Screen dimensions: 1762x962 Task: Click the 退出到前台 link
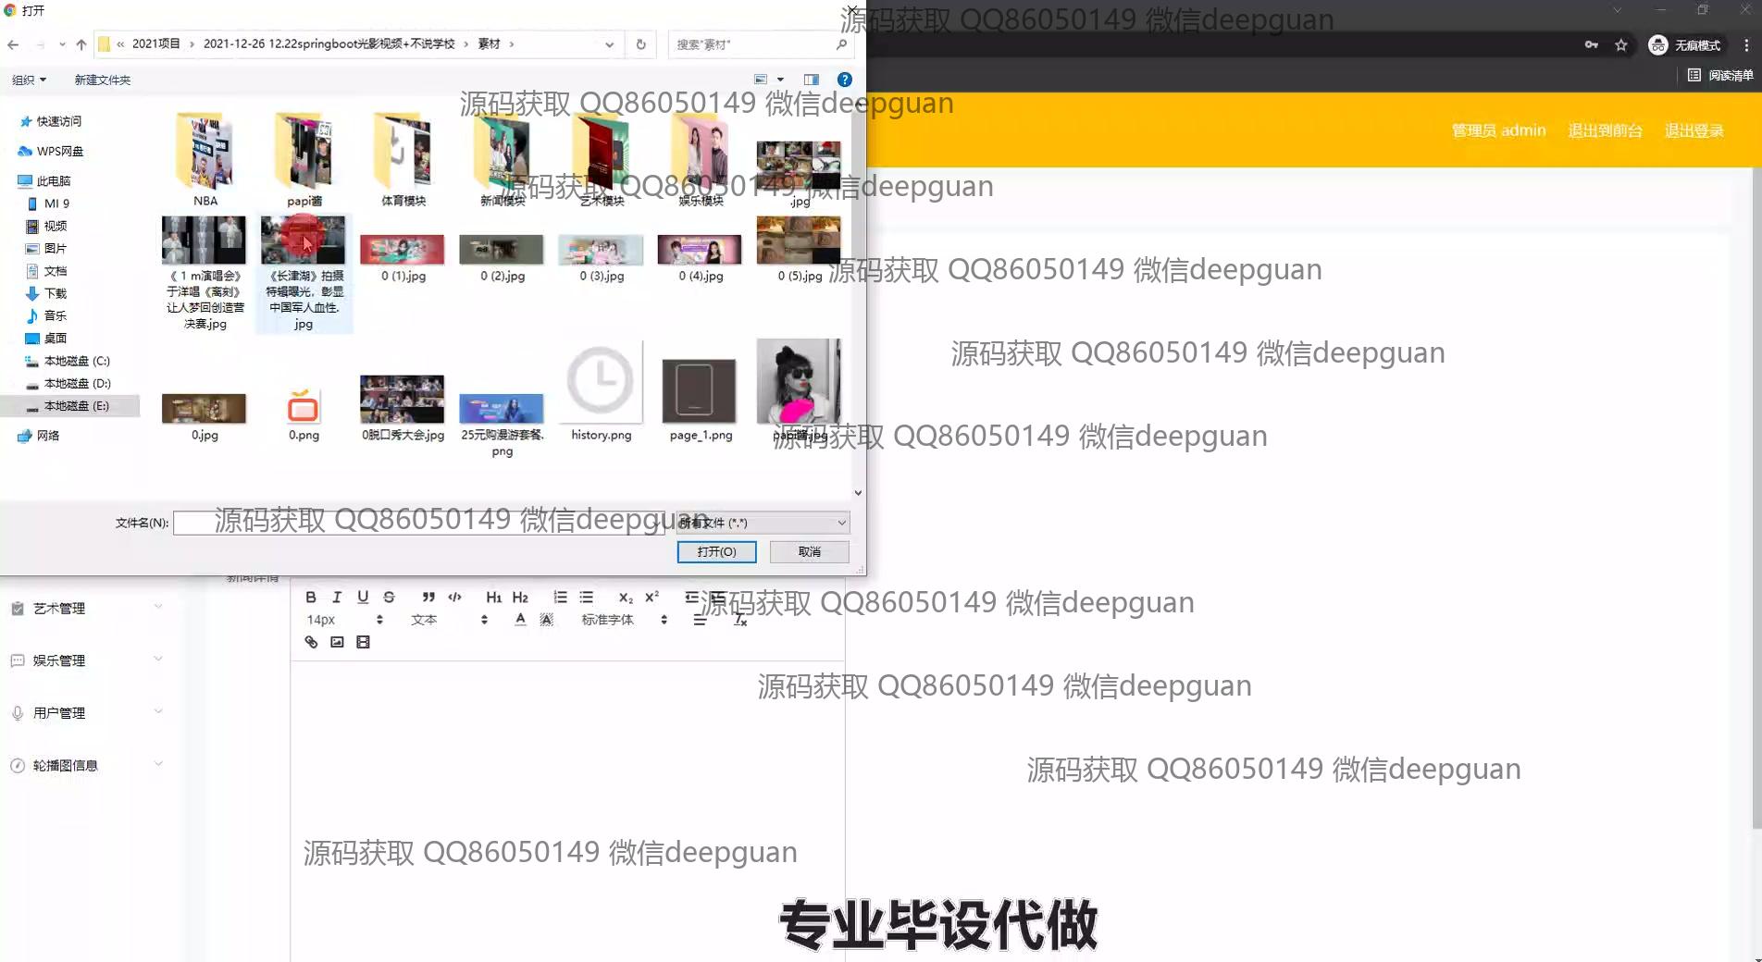(1605, 130)
